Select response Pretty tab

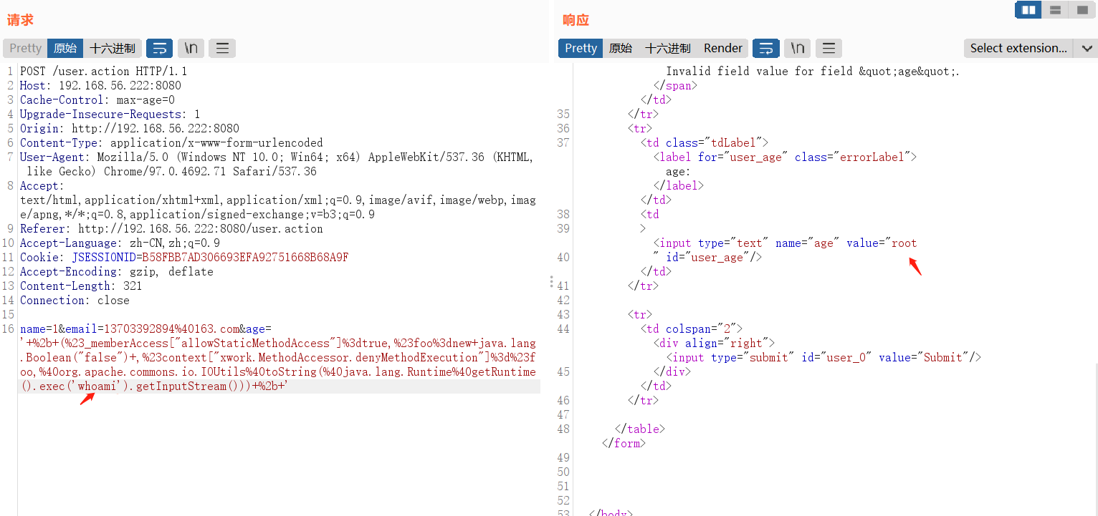pyautogui.click(x=581, y=48)
